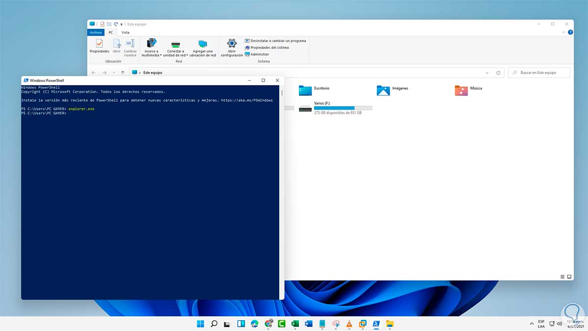588x331 pixels.
Task: Switch to the Vista ribbon tab
Action: pos(125,32)
